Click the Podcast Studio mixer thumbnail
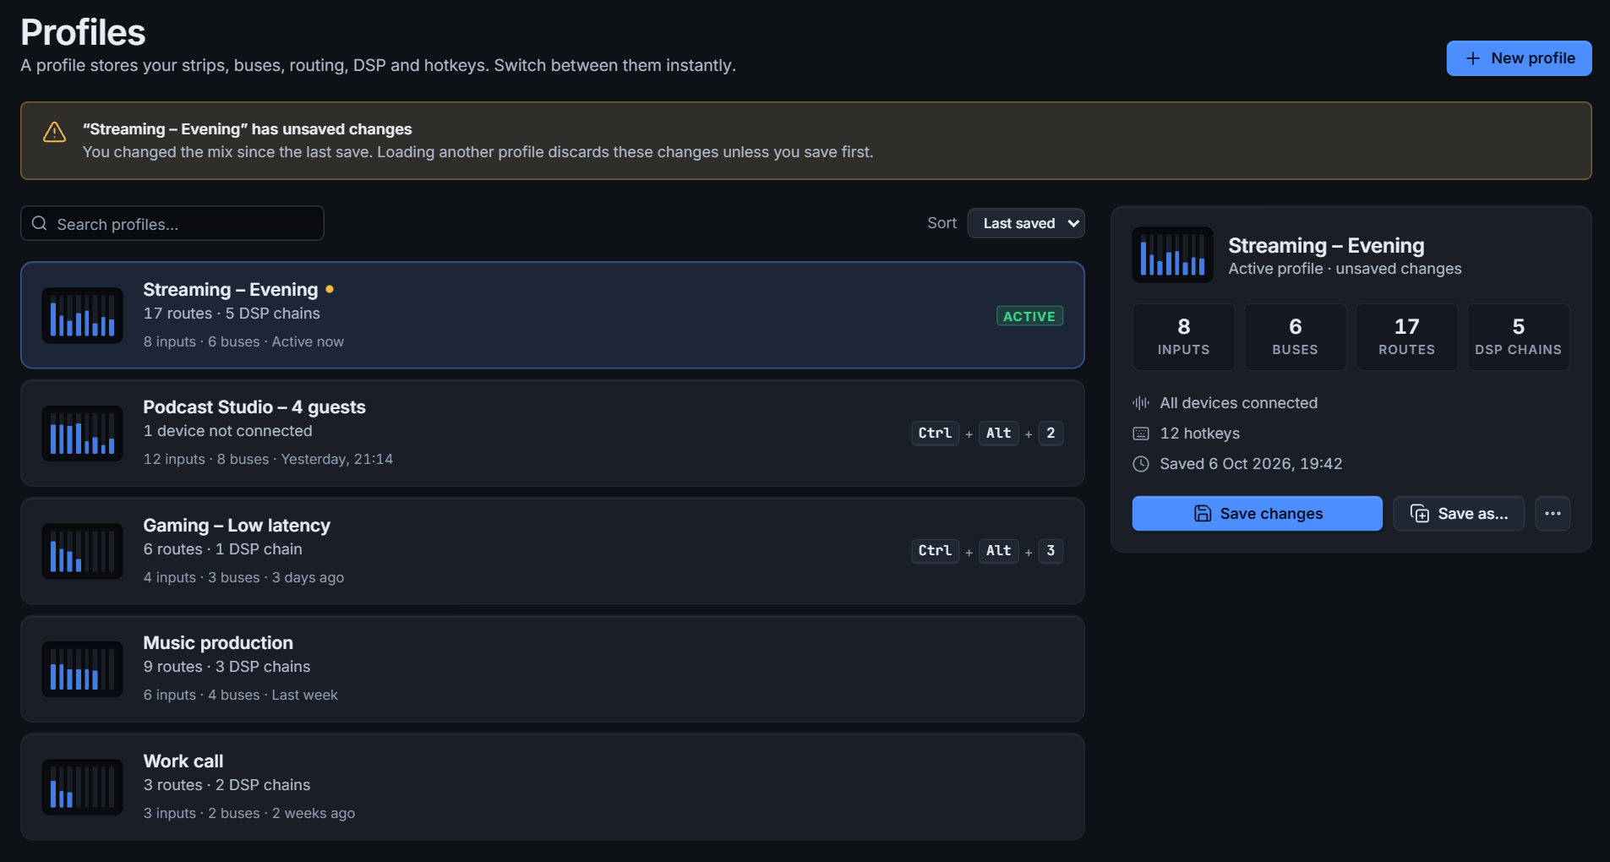The image size is (1610, 862). 83,434
